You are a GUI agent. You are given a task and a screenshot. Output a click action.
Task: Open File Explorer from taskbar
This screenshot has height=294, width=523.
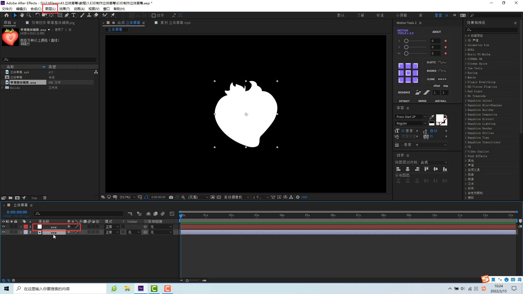tap(127, 289)
